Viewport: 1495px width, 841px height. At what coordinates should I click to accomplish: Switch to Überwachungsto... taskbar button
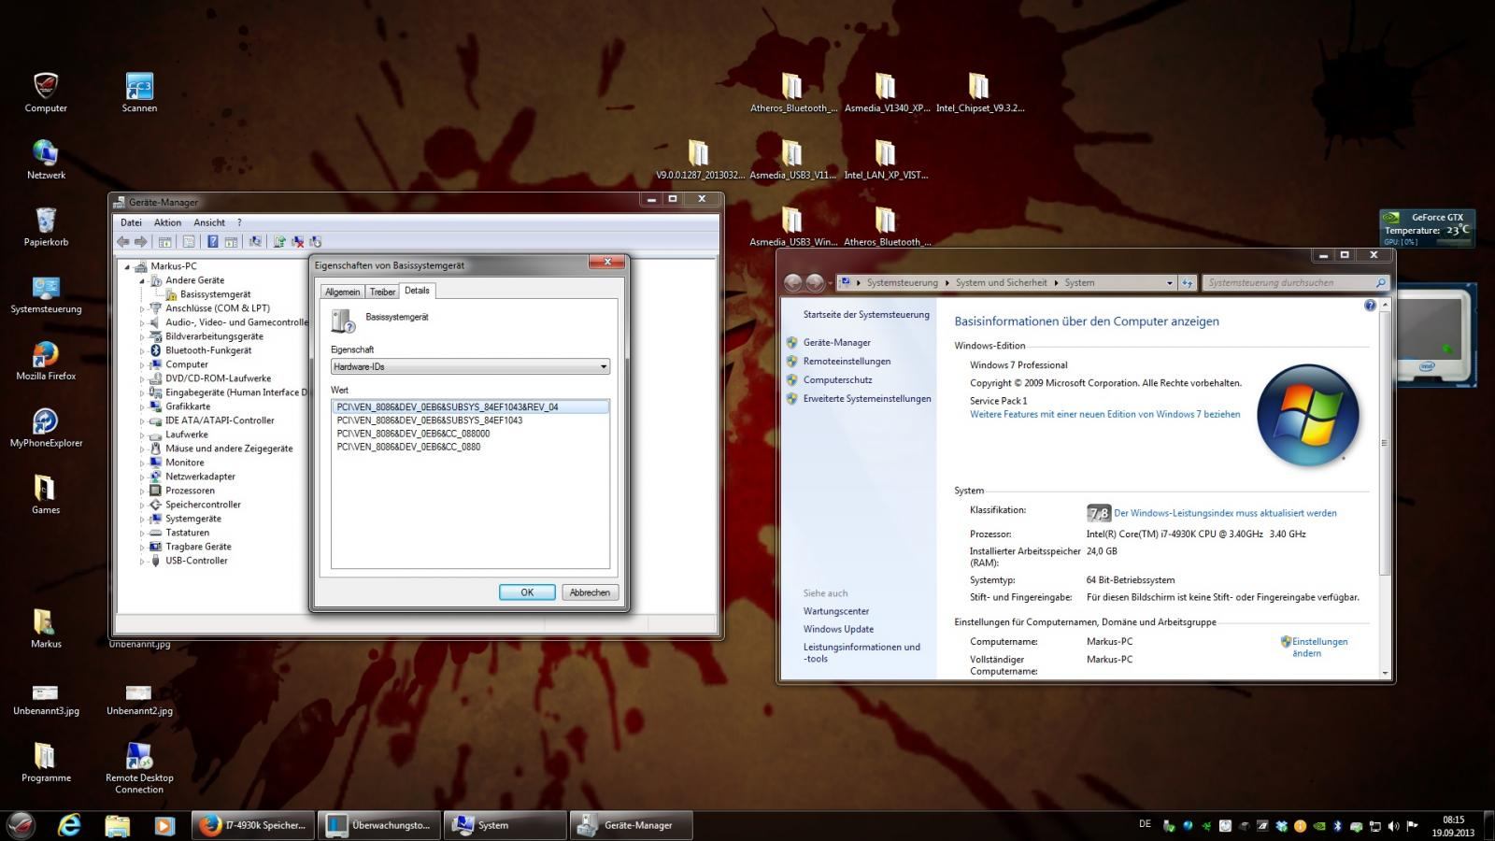[x=378, y=825]
